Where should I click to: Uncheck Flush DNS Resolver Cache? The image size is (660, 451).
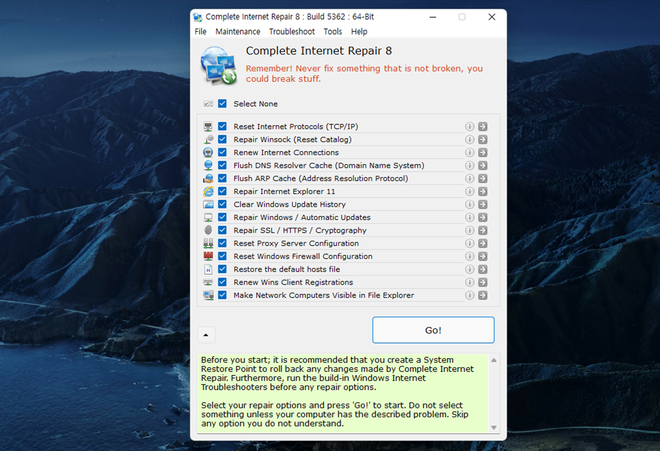coord(222,165)
